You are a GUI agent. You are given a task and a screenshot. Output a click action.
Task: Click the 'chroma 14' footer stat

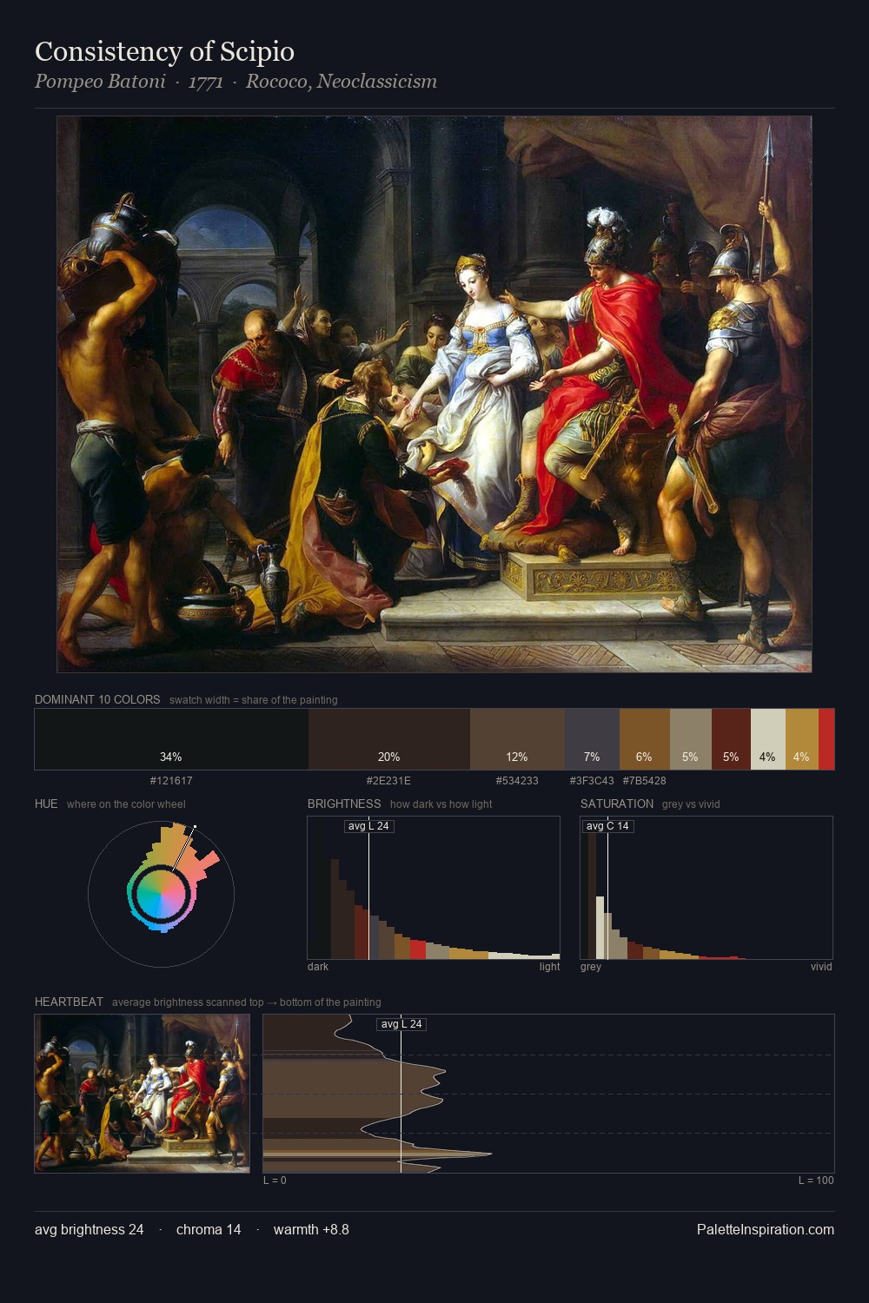coord(209,1229)
